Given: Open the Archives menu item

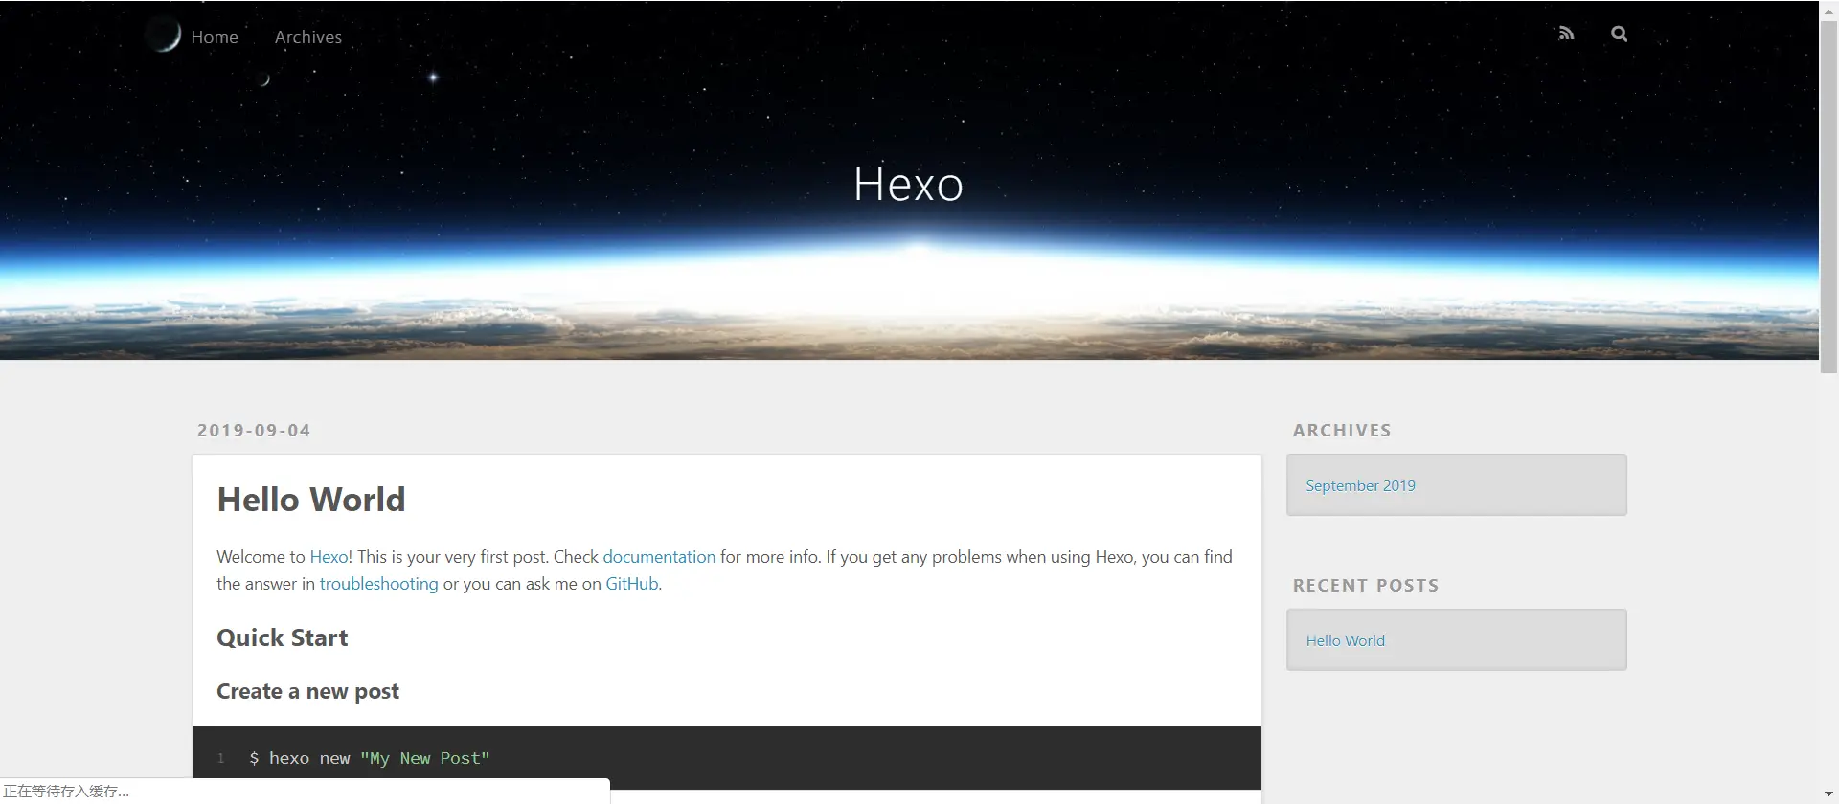Looking at the screenshot, I should 307,37.
